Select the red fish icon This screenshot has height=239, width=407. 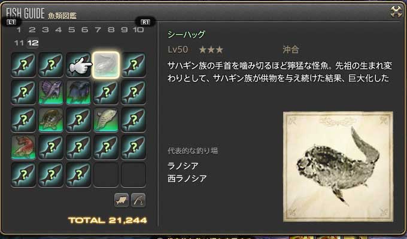click(x=23, y=147)
